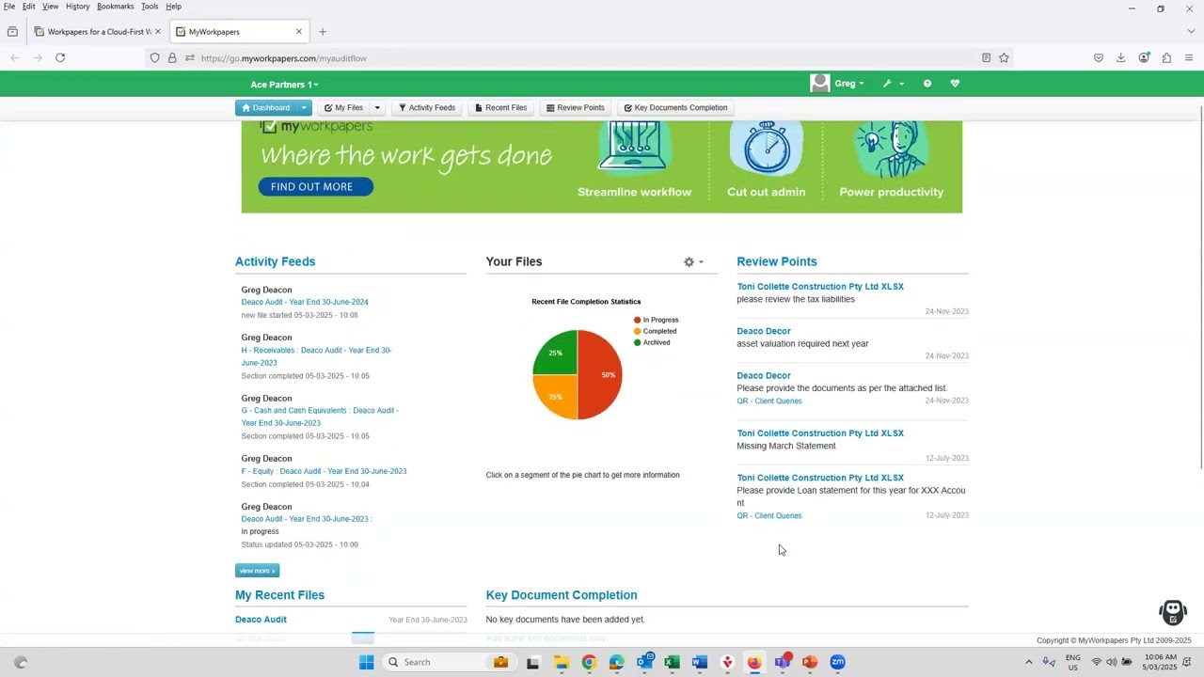Open Toni Collette Missing March Statement review point

[x=820, y=433]
